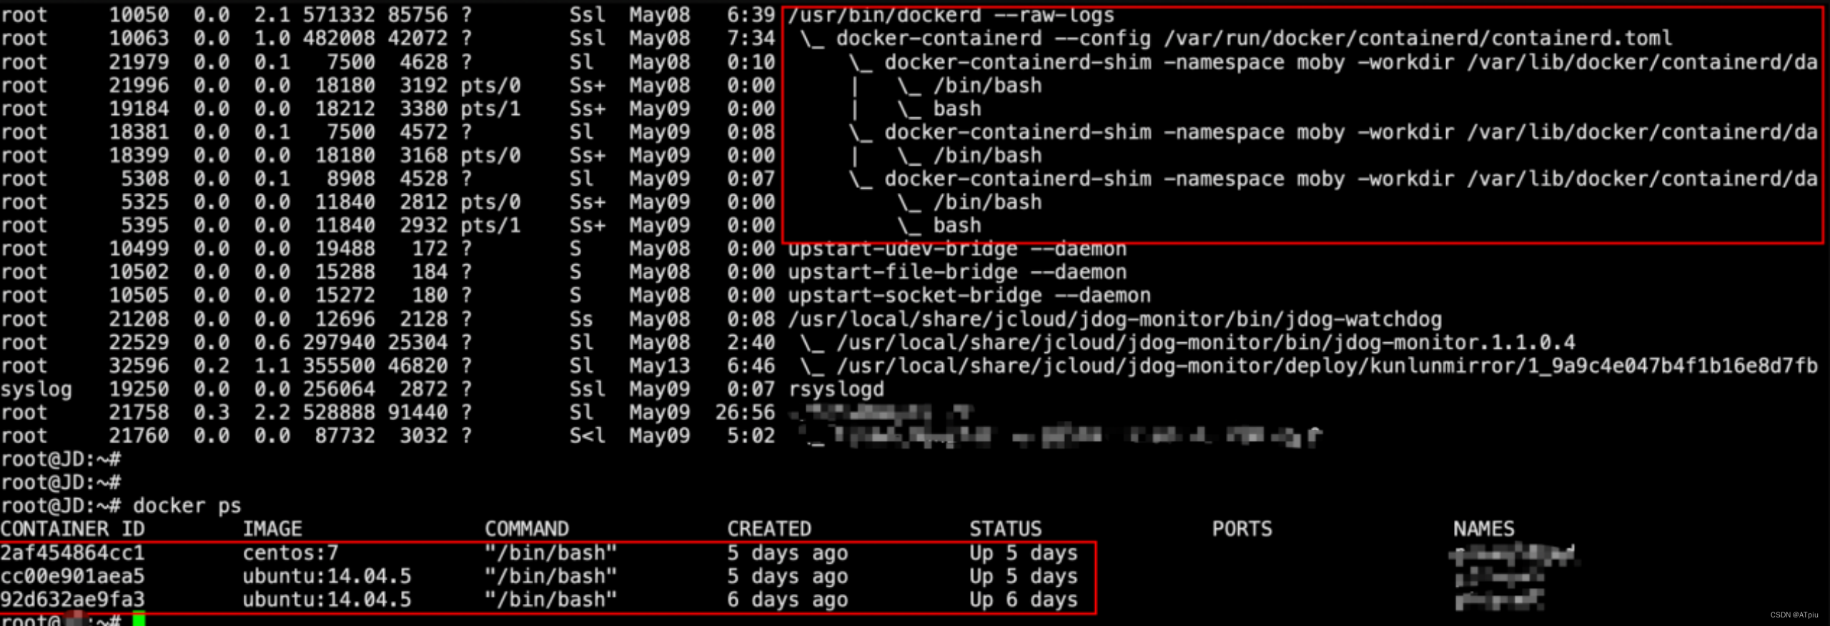
Task: Select container ID cc00e901aea5
Action: click(72, 576)
